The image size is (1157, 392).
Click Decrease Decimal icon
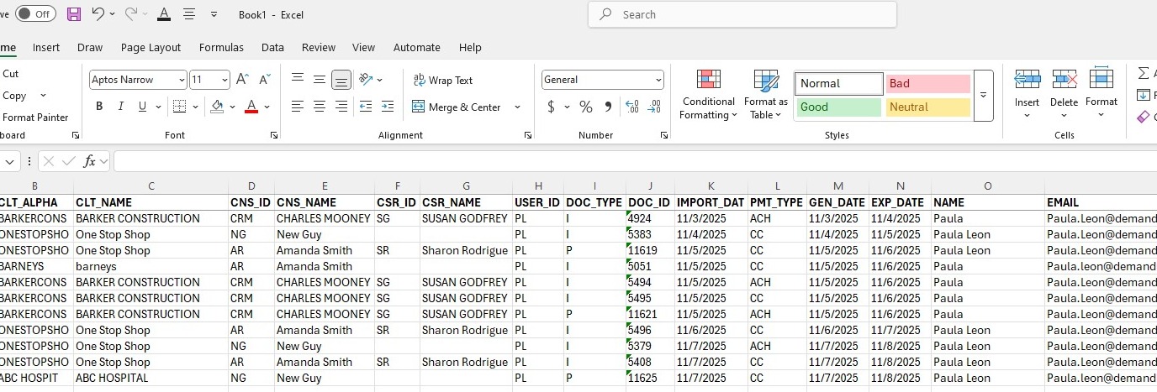coord(654,107)
